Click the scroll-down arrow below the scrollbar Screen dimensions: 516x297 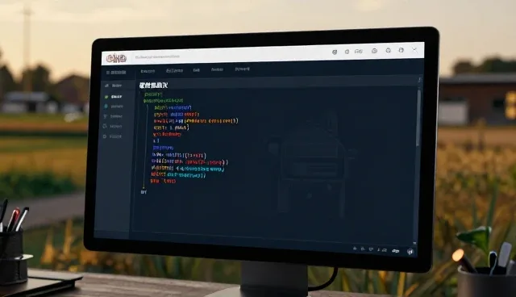coord(414,243)
